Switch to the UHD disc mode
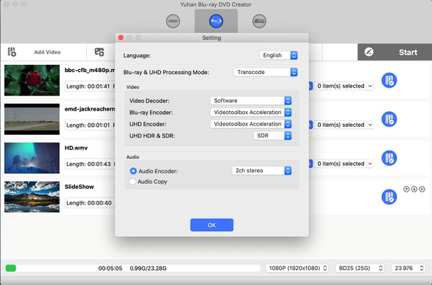Image resolution: width=432 pixels, height=285 pixels. click(259, 21)
